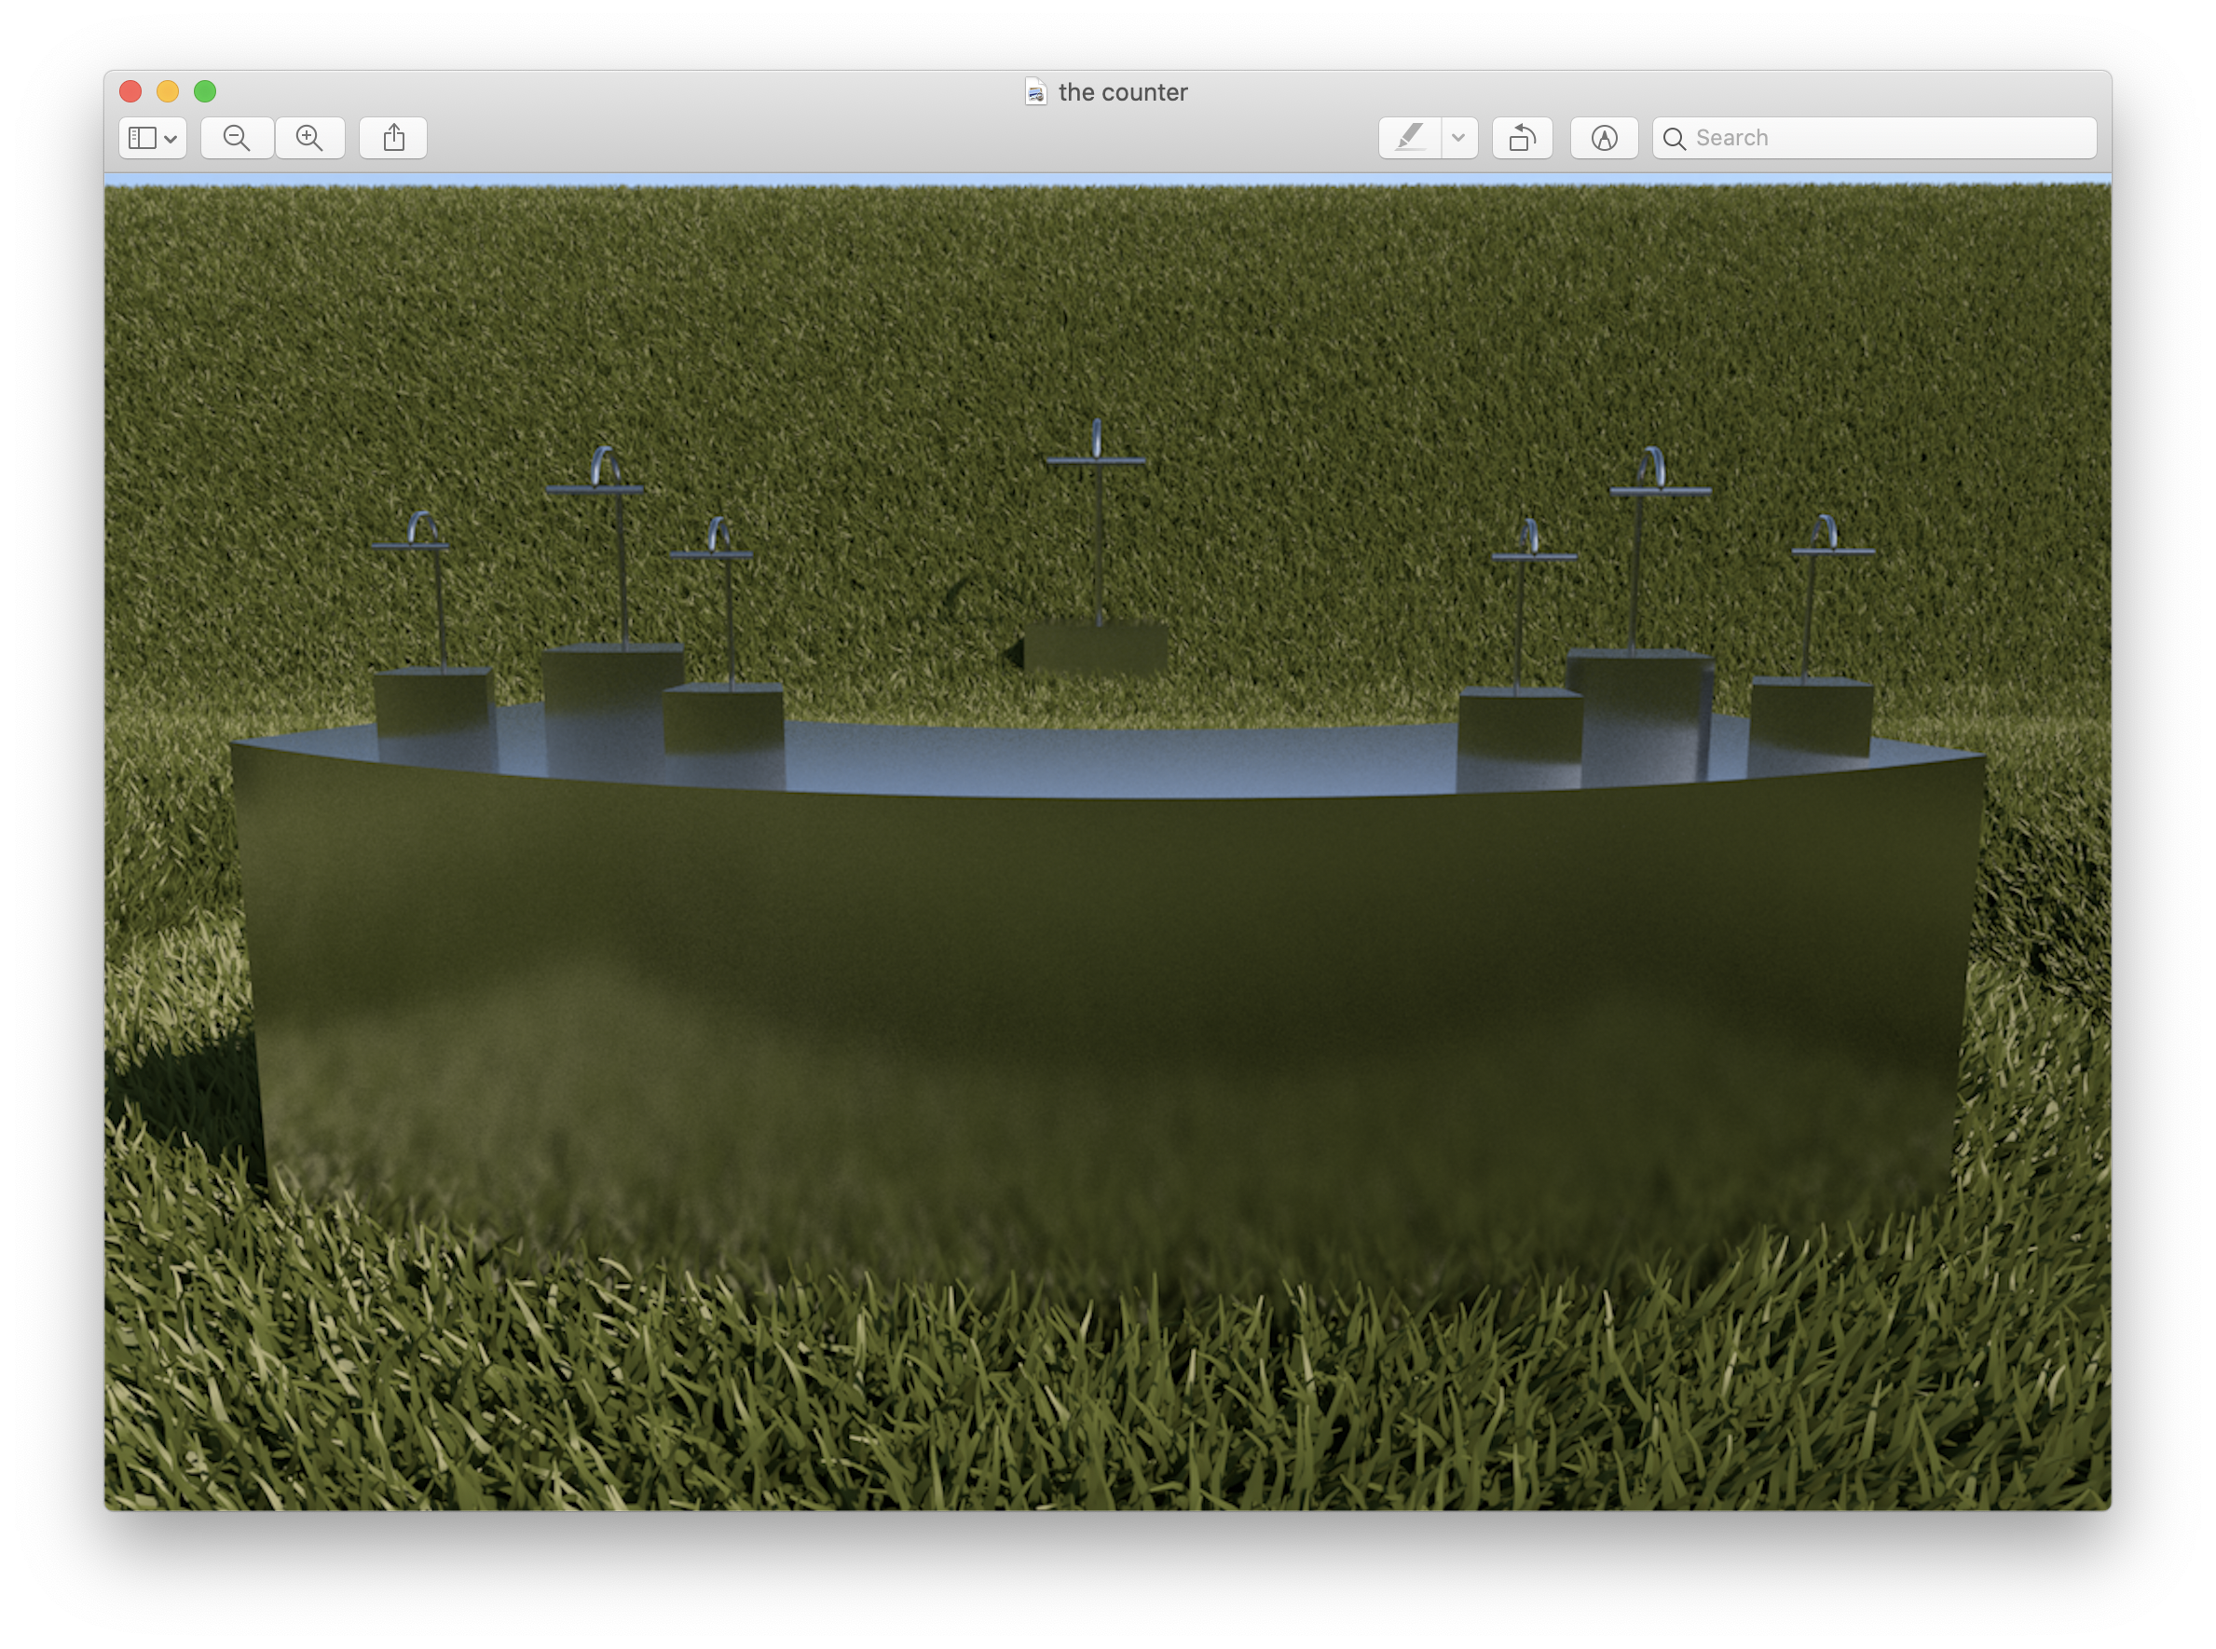Close the Preview window

pyautogui.click(x=130, y=92)
